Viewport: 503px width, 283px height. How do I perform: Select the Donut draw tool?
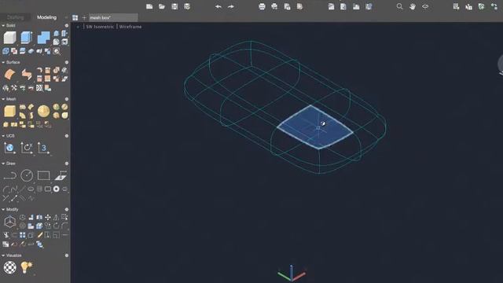(56, 189)
